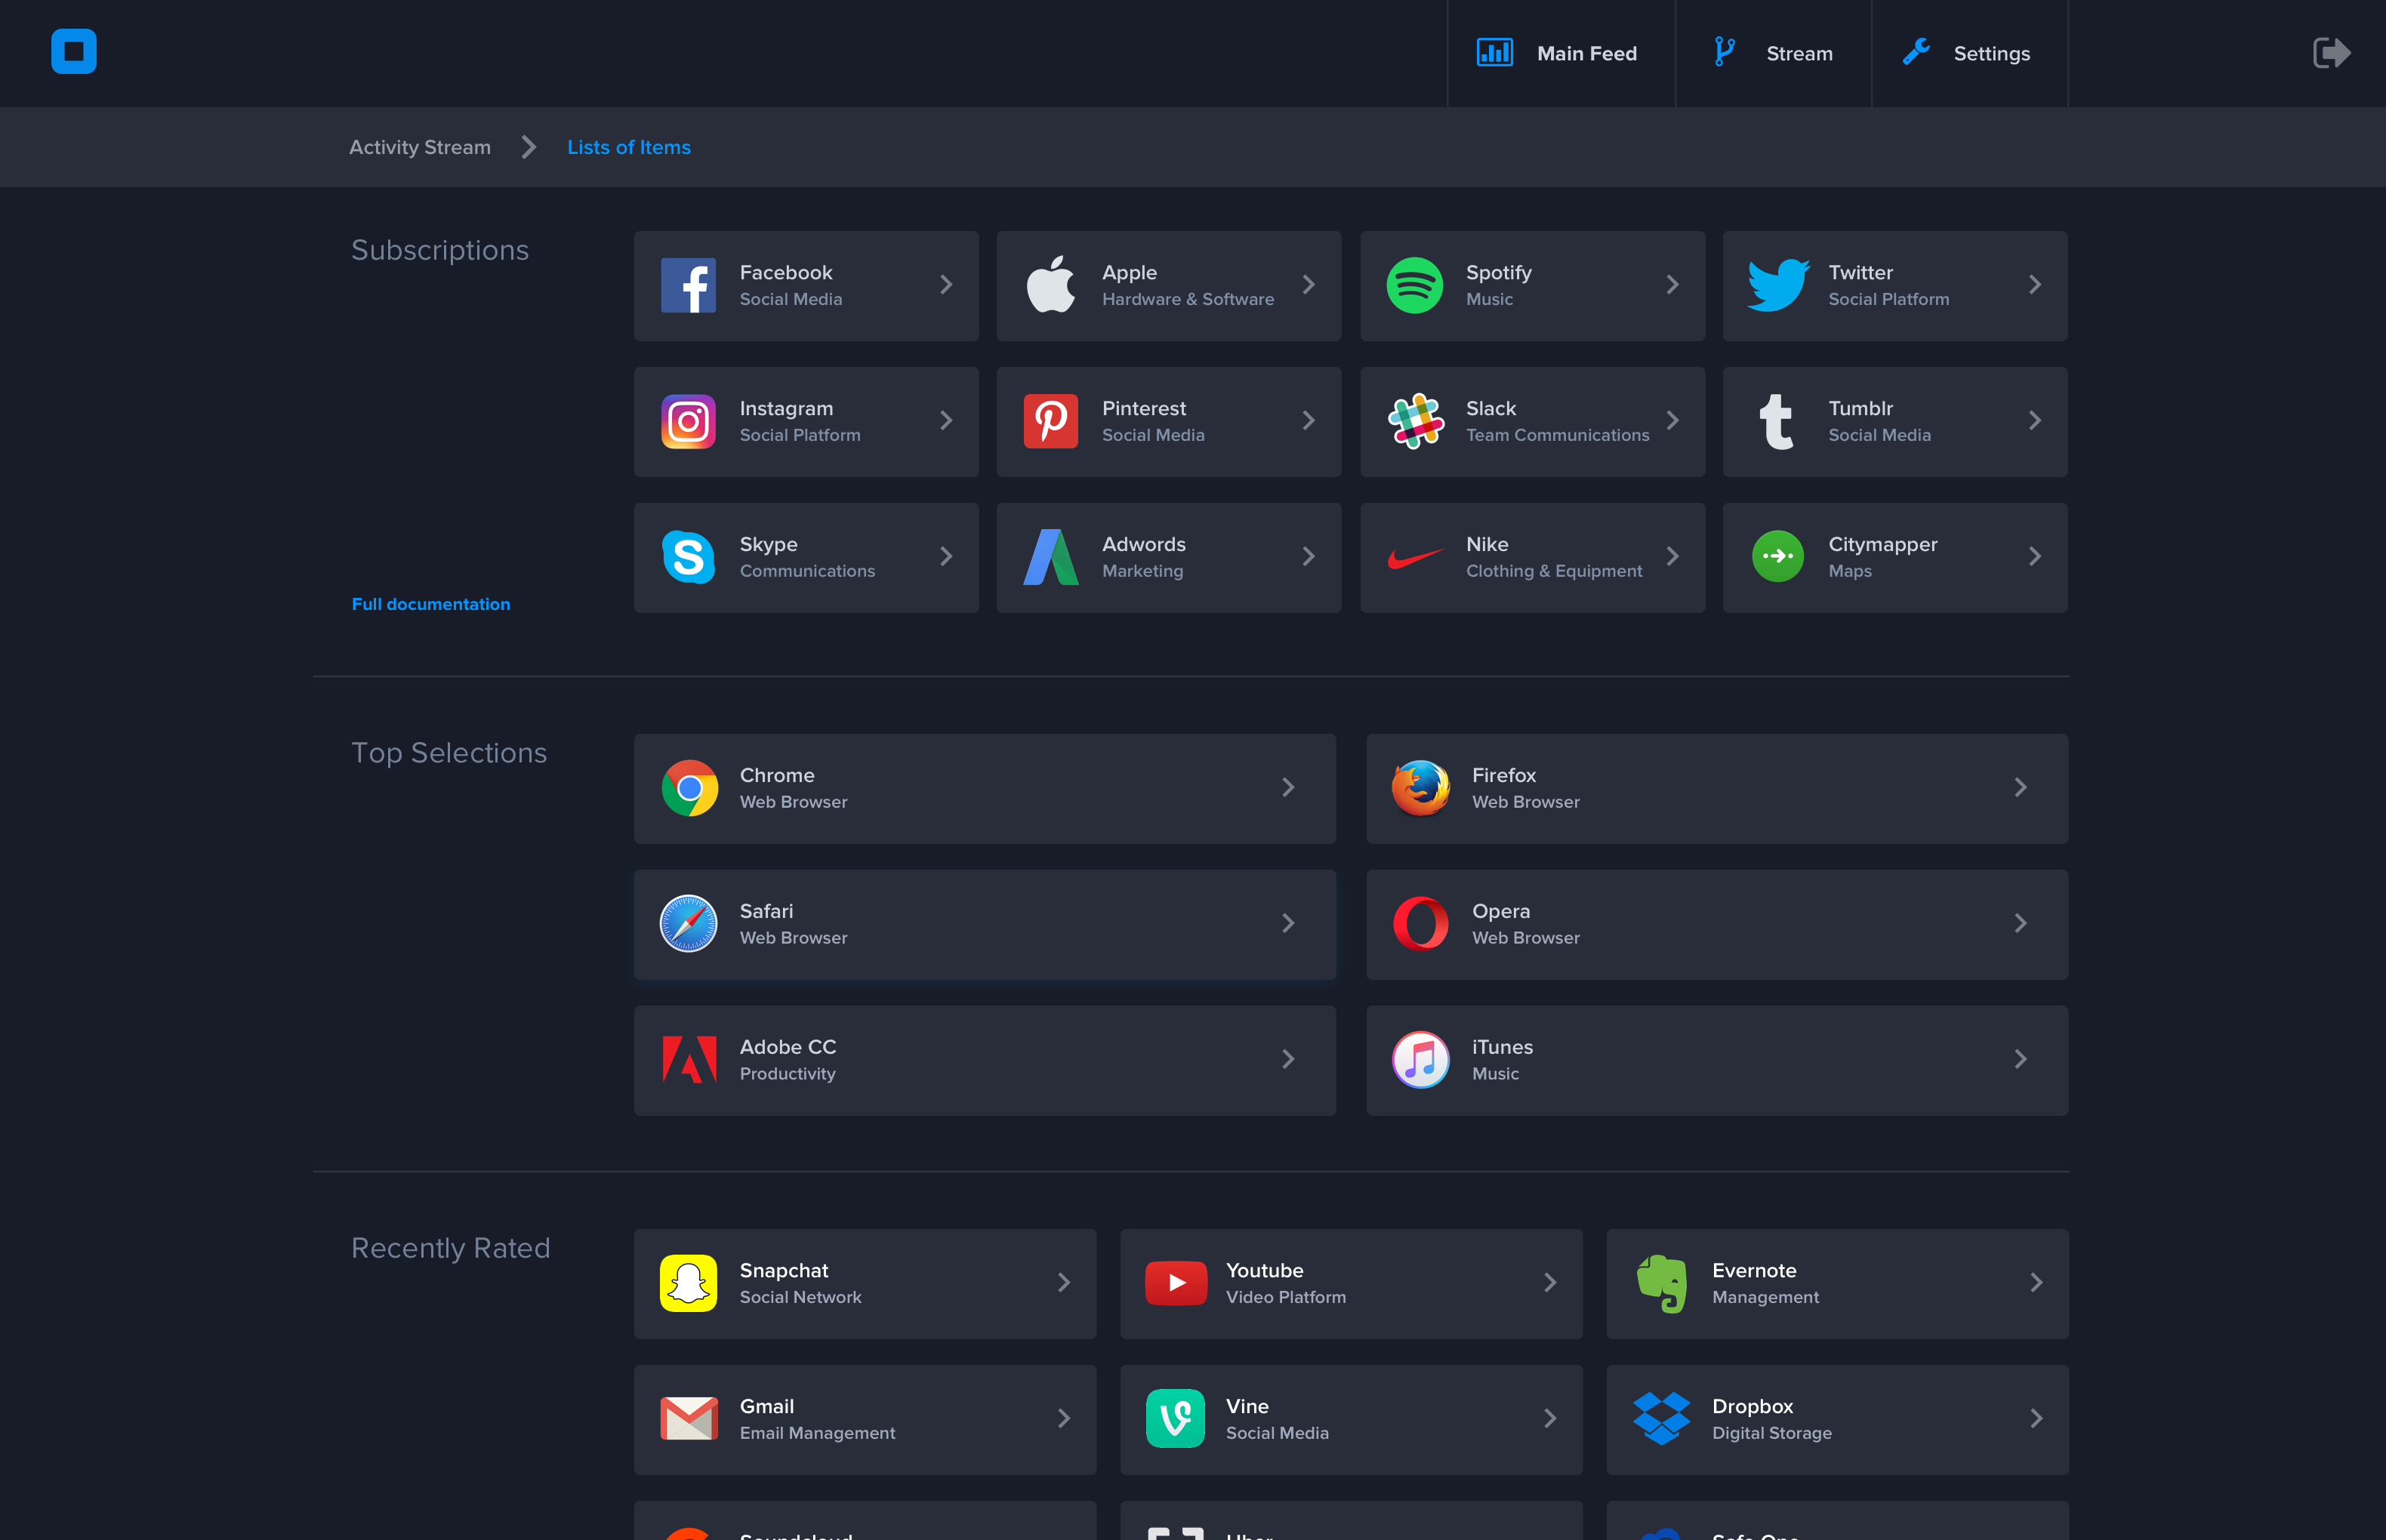Click the green Vine icon
Viewport: 2386px width, 1540px height.
click(x=1175, y=1419)
